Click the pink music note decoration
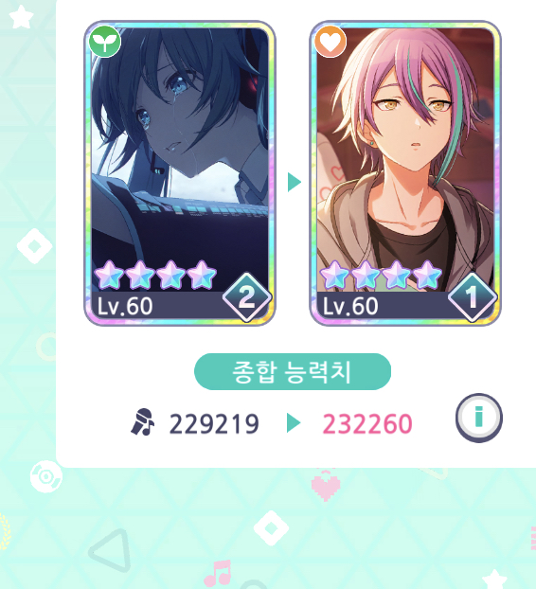 (218, 575)
